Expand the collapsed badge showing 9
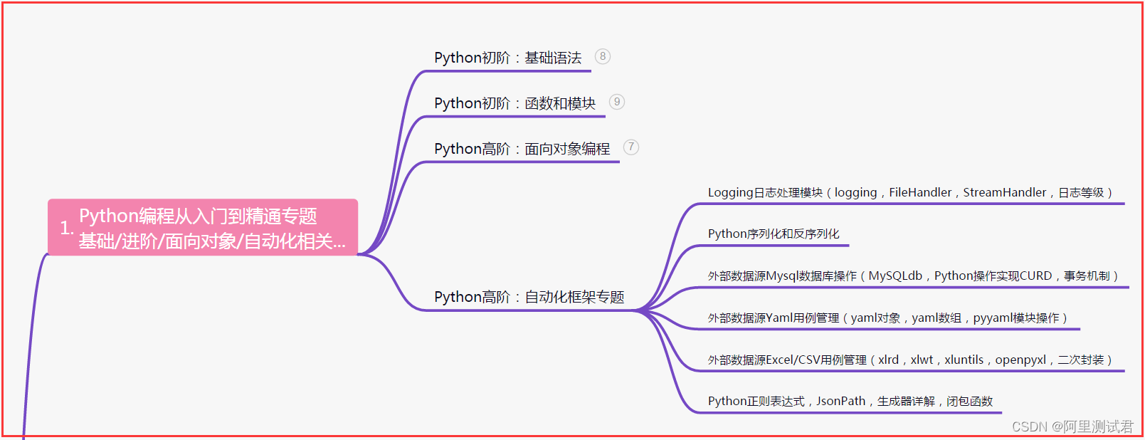Viewport: 1145px width, 440px height. (x=617, y=102)
